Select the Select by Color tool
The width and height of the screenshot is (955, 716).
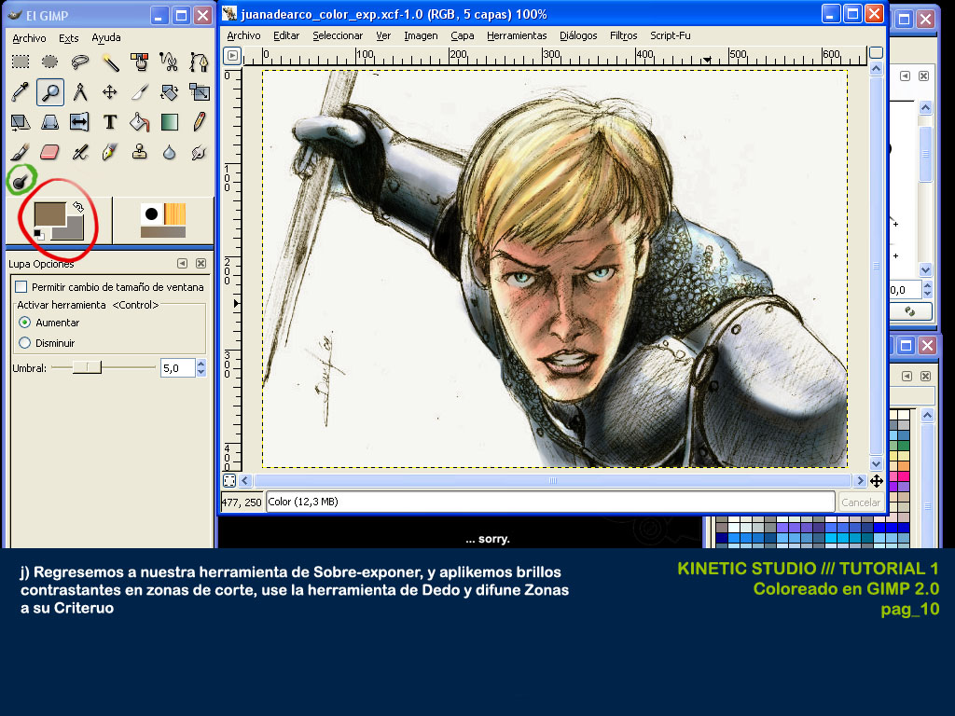coord(140,62)
